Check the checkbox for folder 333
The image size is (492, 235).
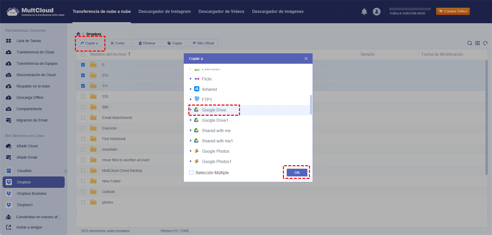tap(83, 96)
